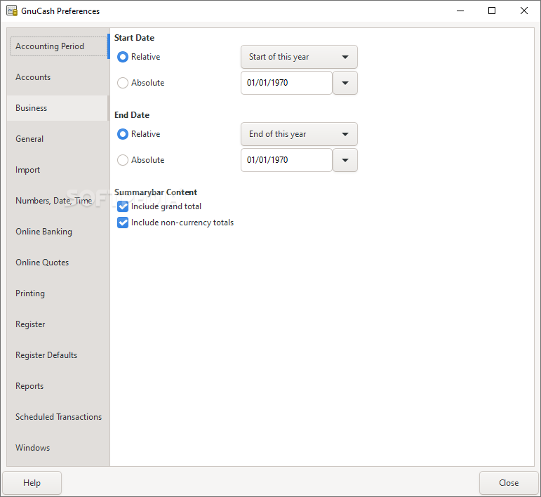Switch to the Printing preferences tab
Image resolution: width=541 pixels, height=497 pixels.
[58, 293]
